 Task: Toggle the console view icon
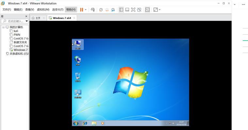(x=147, y=10)
